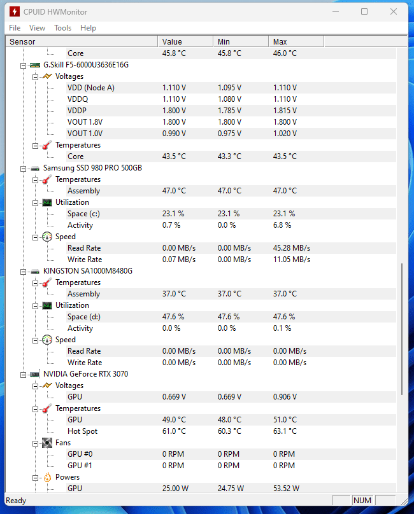Open the Help menu
Image resolution: width=414 pixels, height=514 pixels.
pyautogui.click(x=88, y=28)
